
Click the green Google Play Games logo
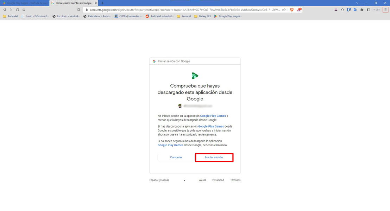pos(195,76)
